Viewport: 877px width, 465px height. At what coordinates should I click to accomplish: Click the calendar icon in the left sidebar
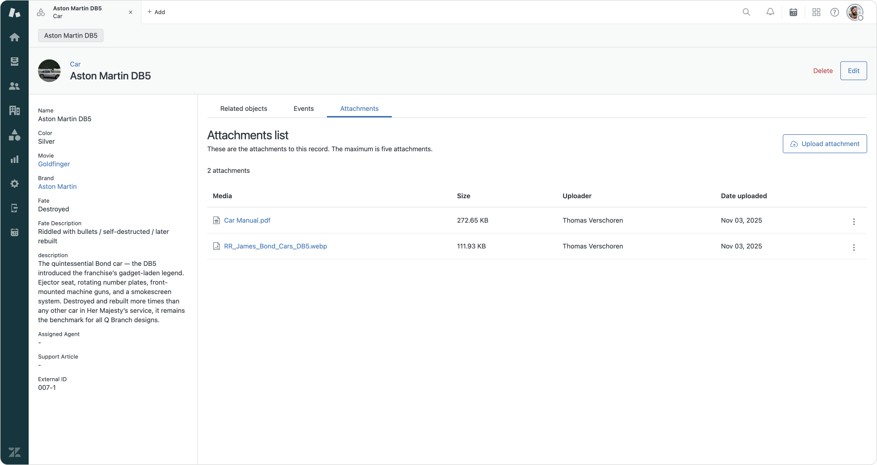pos(15,232)
